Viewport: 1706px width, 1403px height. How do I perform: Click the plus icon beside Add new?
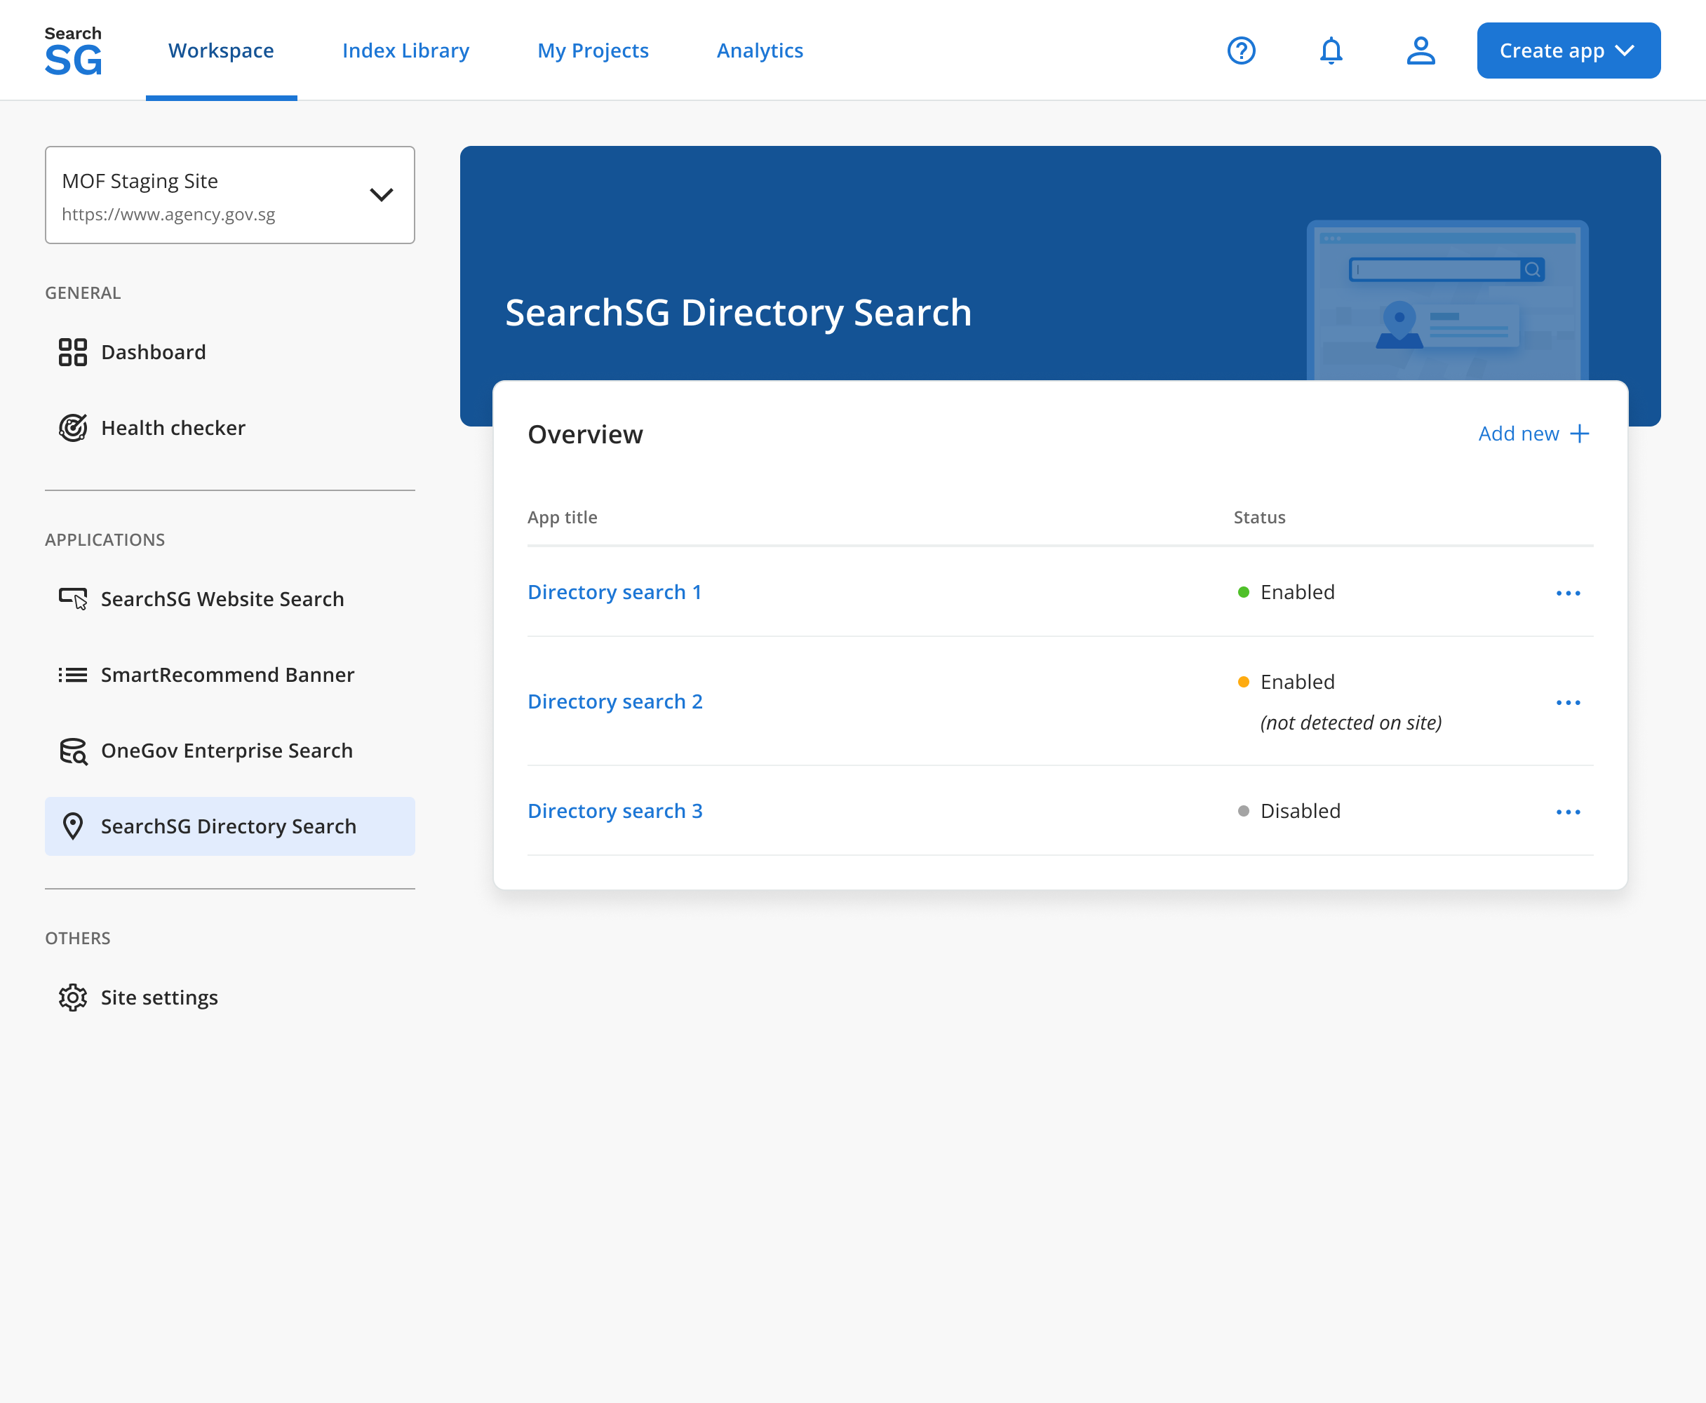click(1580, 434)
